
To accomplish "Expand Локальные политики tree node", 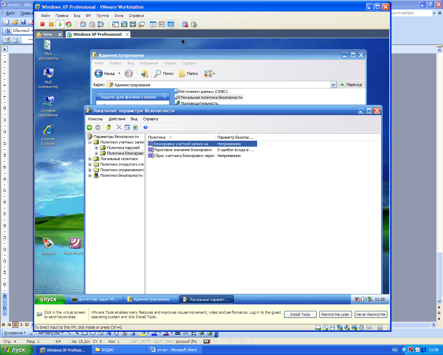I will tap(90, 159).
